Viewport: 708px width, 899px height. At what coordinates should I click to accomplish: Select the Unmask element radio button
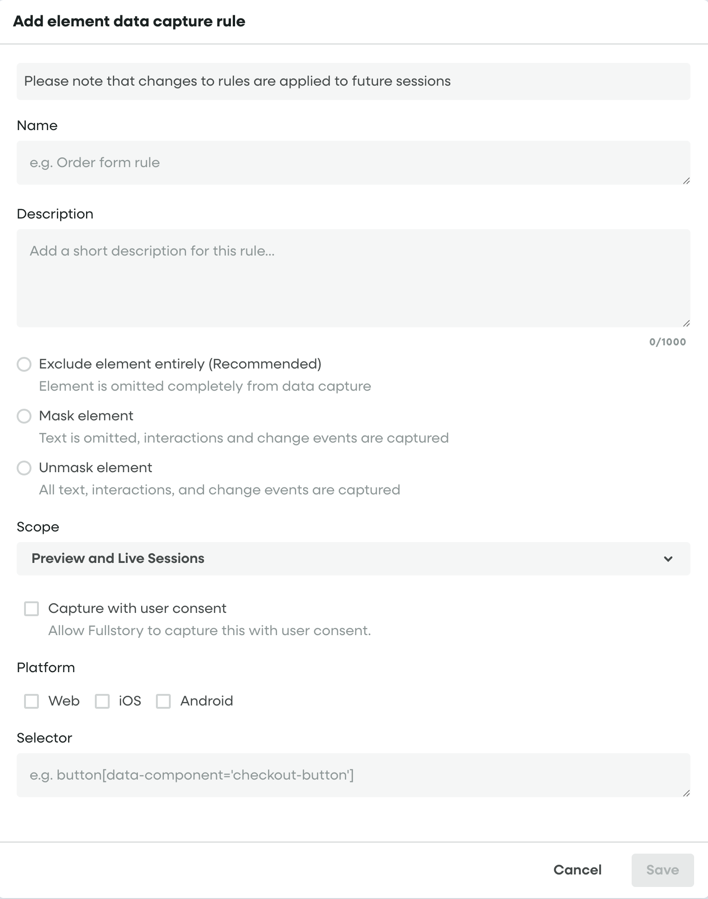pyautogui.click(x=24, y=468)
